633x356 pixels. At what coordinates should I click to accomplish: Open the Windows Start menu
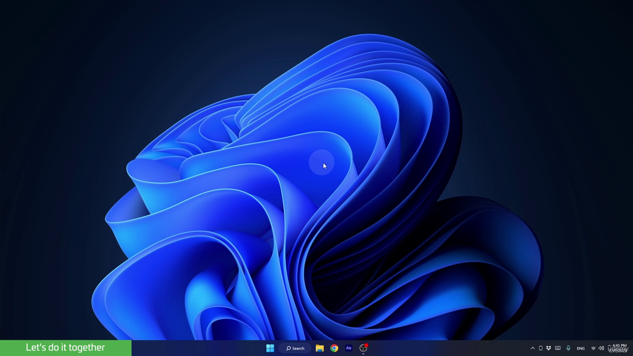pos(270,348)
